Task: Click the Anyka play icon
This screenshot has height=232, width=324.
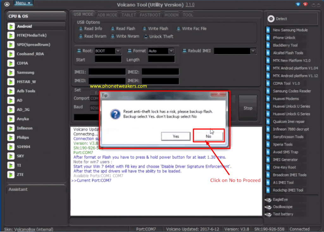Action: pyautogui.click(x=11, y=119)
